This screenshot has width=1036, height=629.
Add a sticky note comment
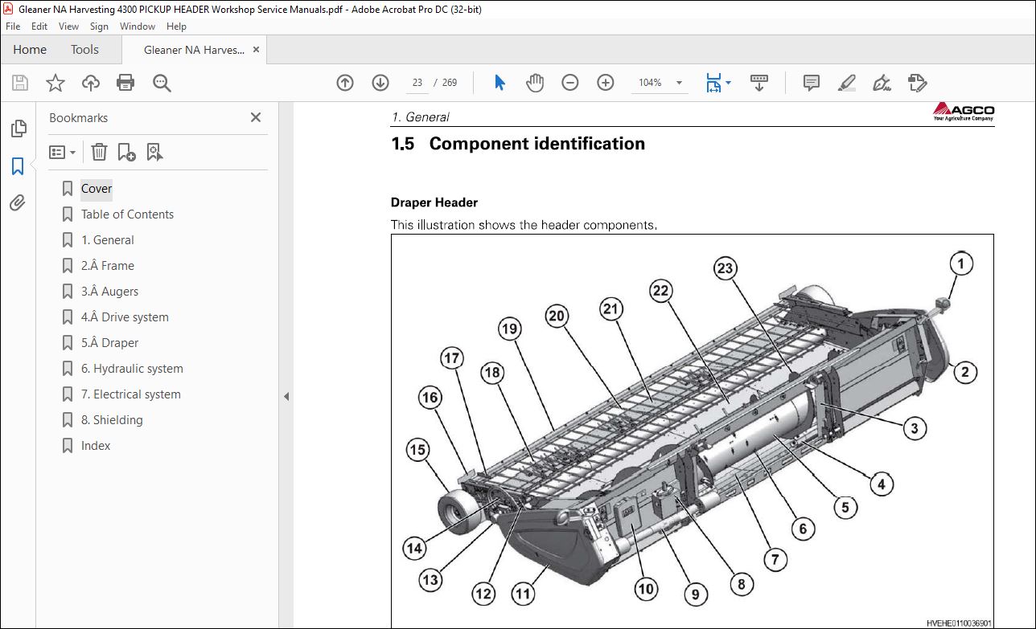[812, 83]
